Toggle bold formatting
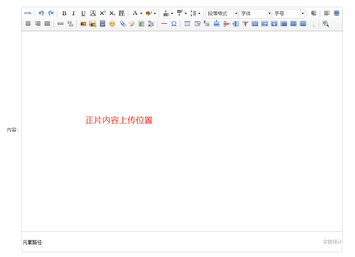 click(x=64, y=13)
